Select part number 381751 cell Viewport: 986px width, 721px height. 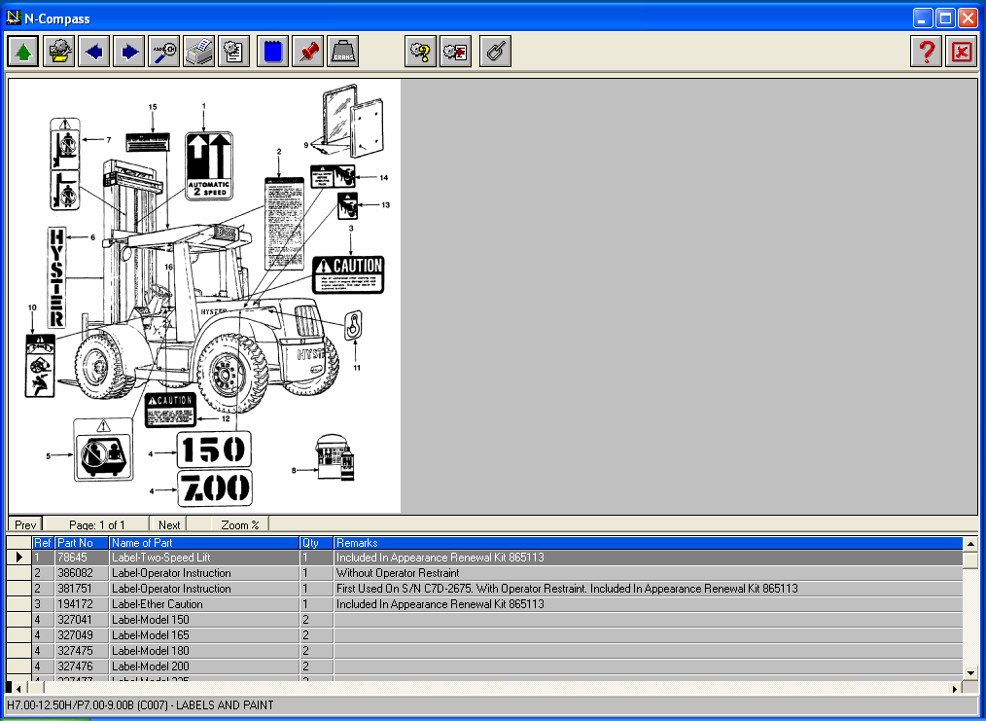[x=81, y=589]
